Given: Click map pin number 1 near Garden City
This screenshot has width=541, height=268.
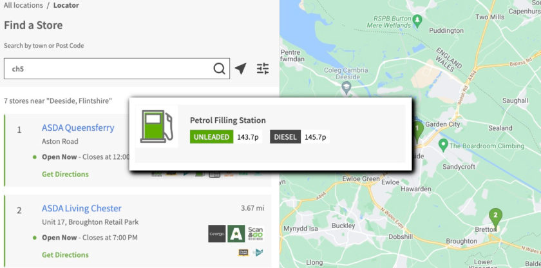Looking at the screenshot, I should [x=418, y=132].
